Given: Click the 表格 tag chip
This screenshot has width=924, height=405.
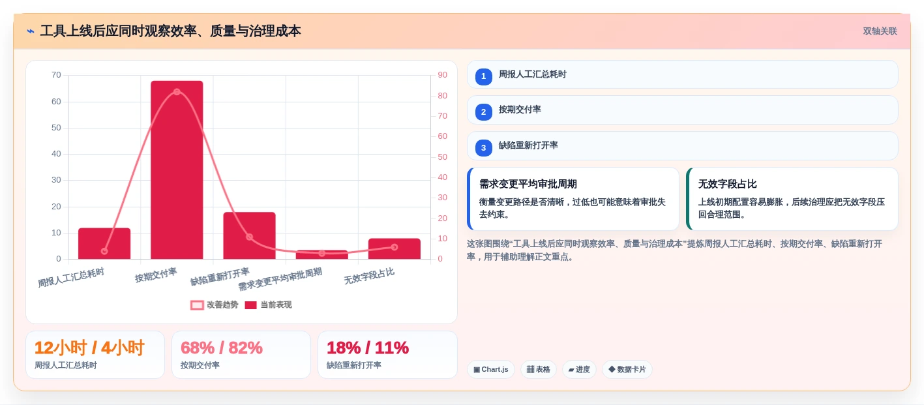Looking at the screenshot, I should click(x=538, y=370).
